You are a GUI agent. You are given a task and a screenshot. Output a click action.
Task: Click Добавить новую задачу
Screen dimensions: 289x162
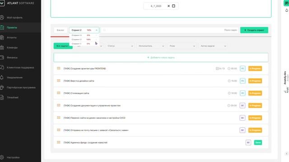pos(161,58)
